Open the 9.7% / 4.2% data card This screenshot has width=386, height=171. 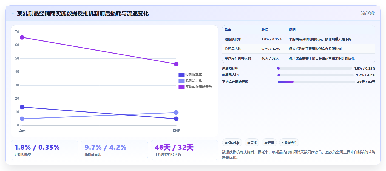coord(114,150)
